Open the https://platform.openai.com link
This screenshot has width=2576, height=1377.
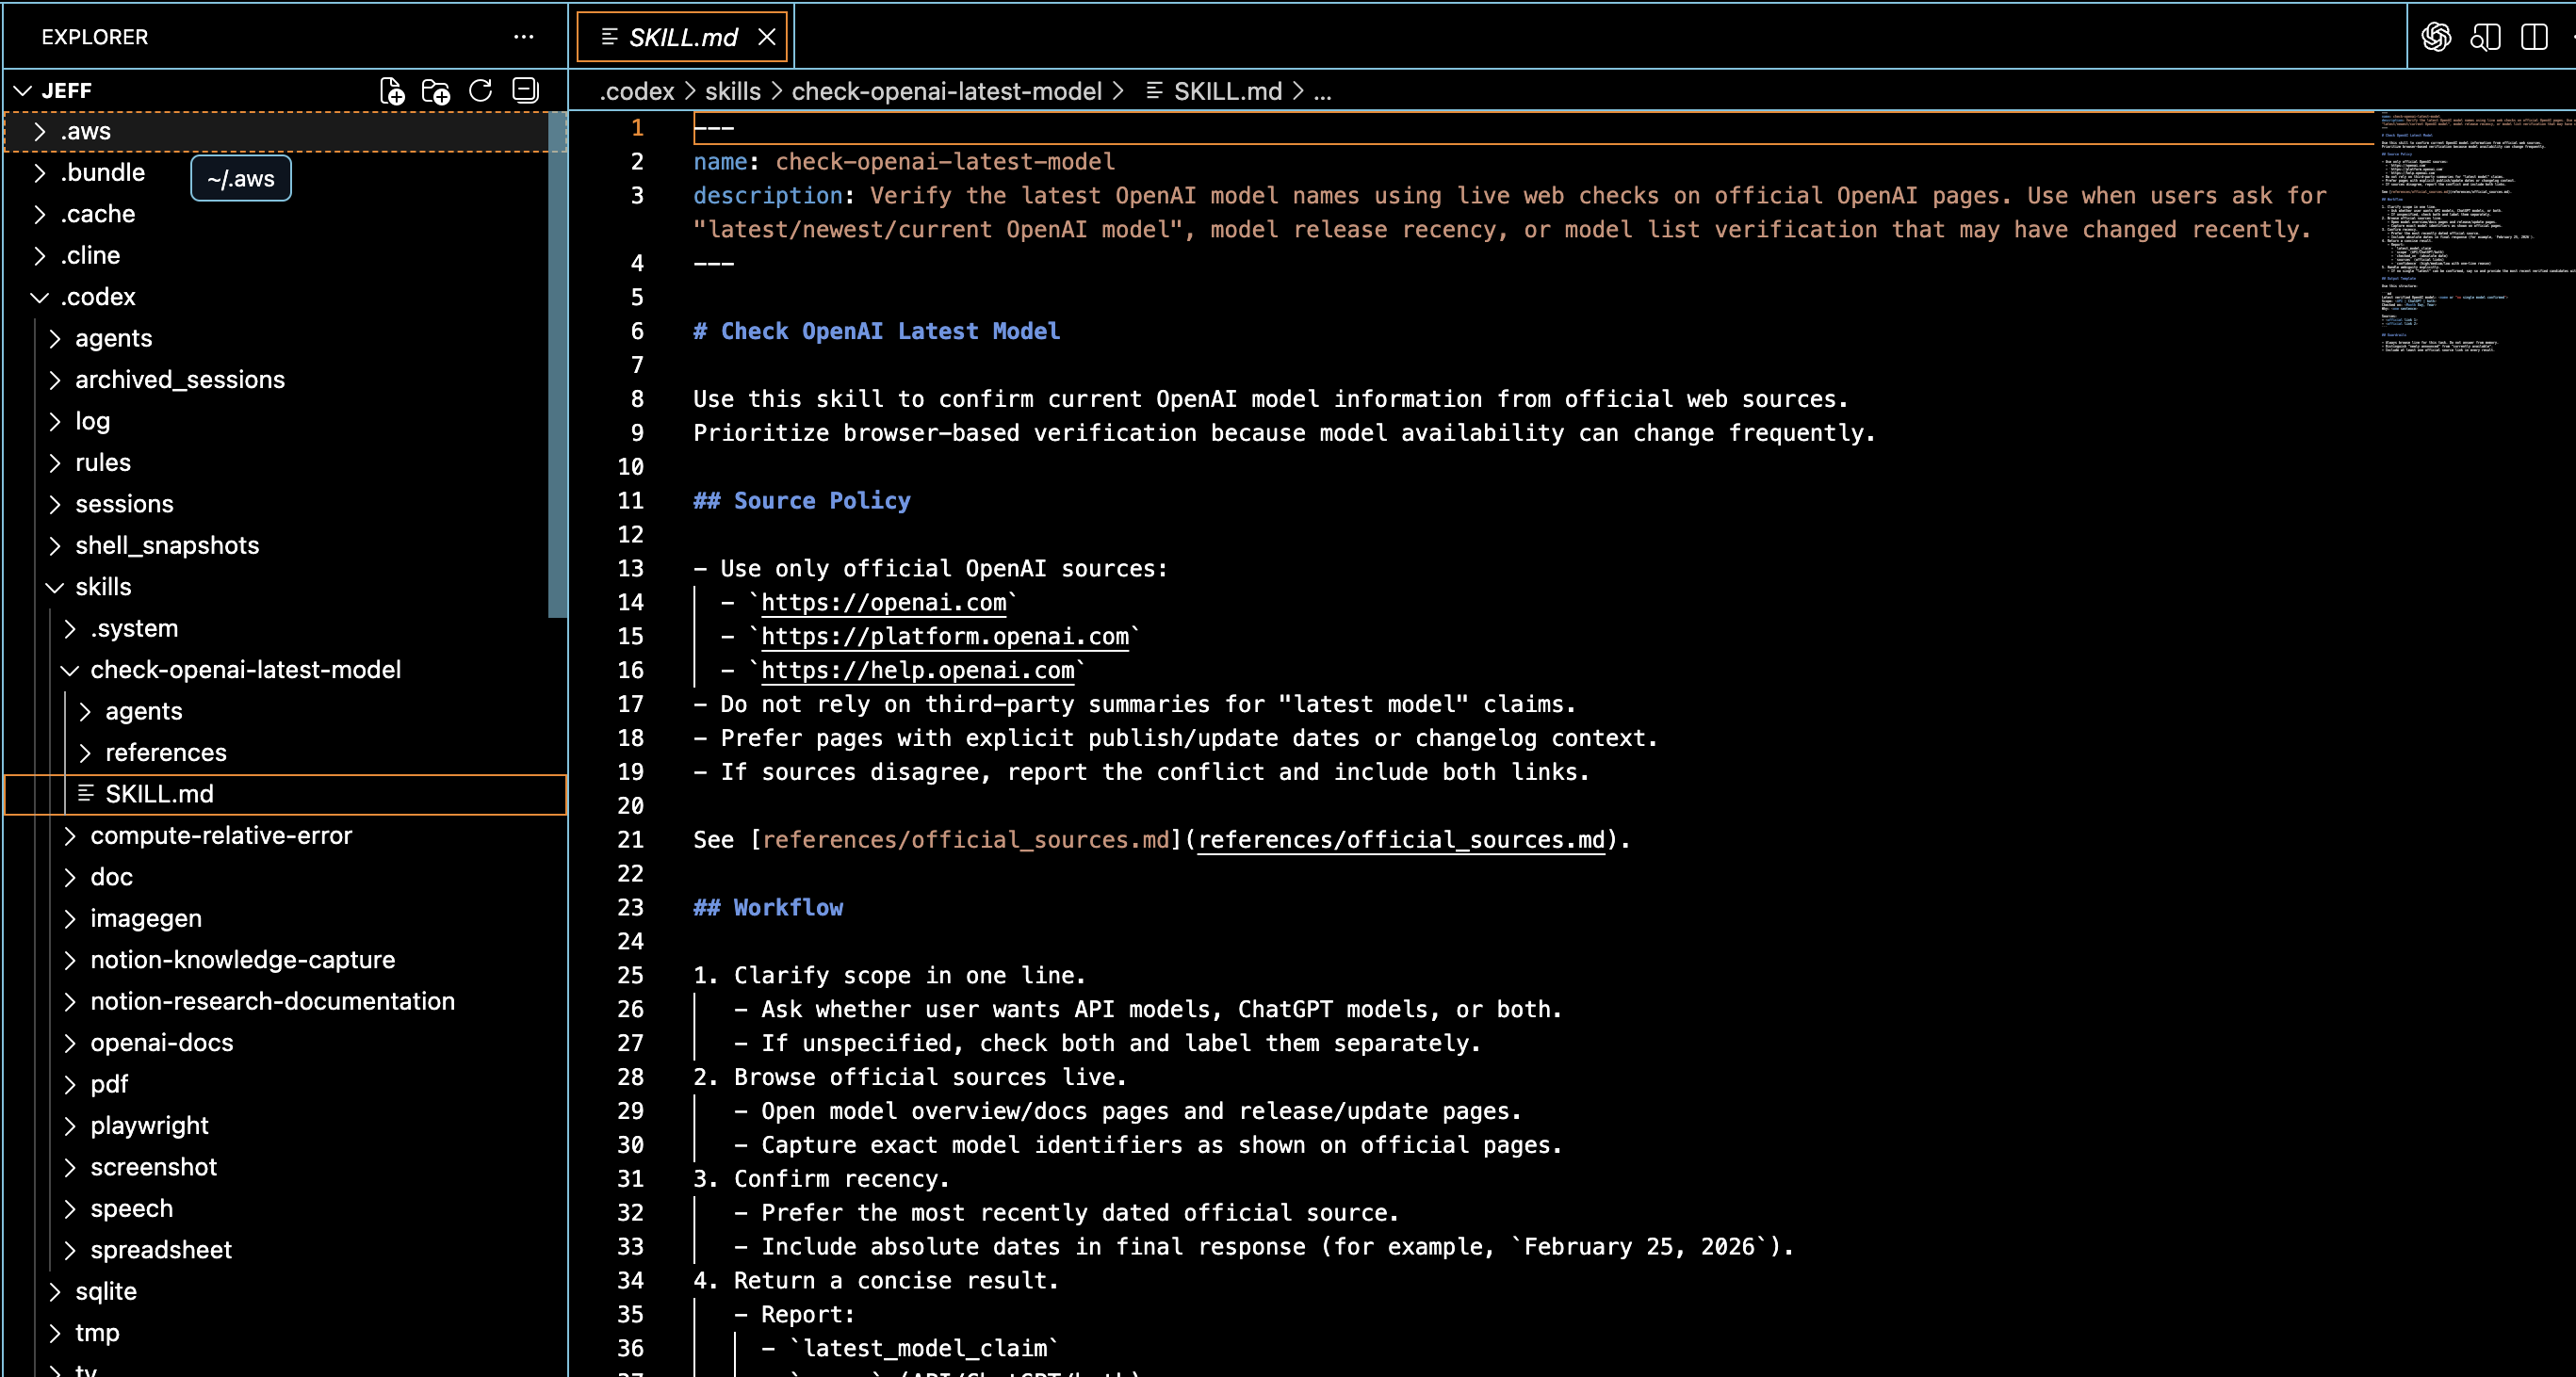click(x=945, y=637)
